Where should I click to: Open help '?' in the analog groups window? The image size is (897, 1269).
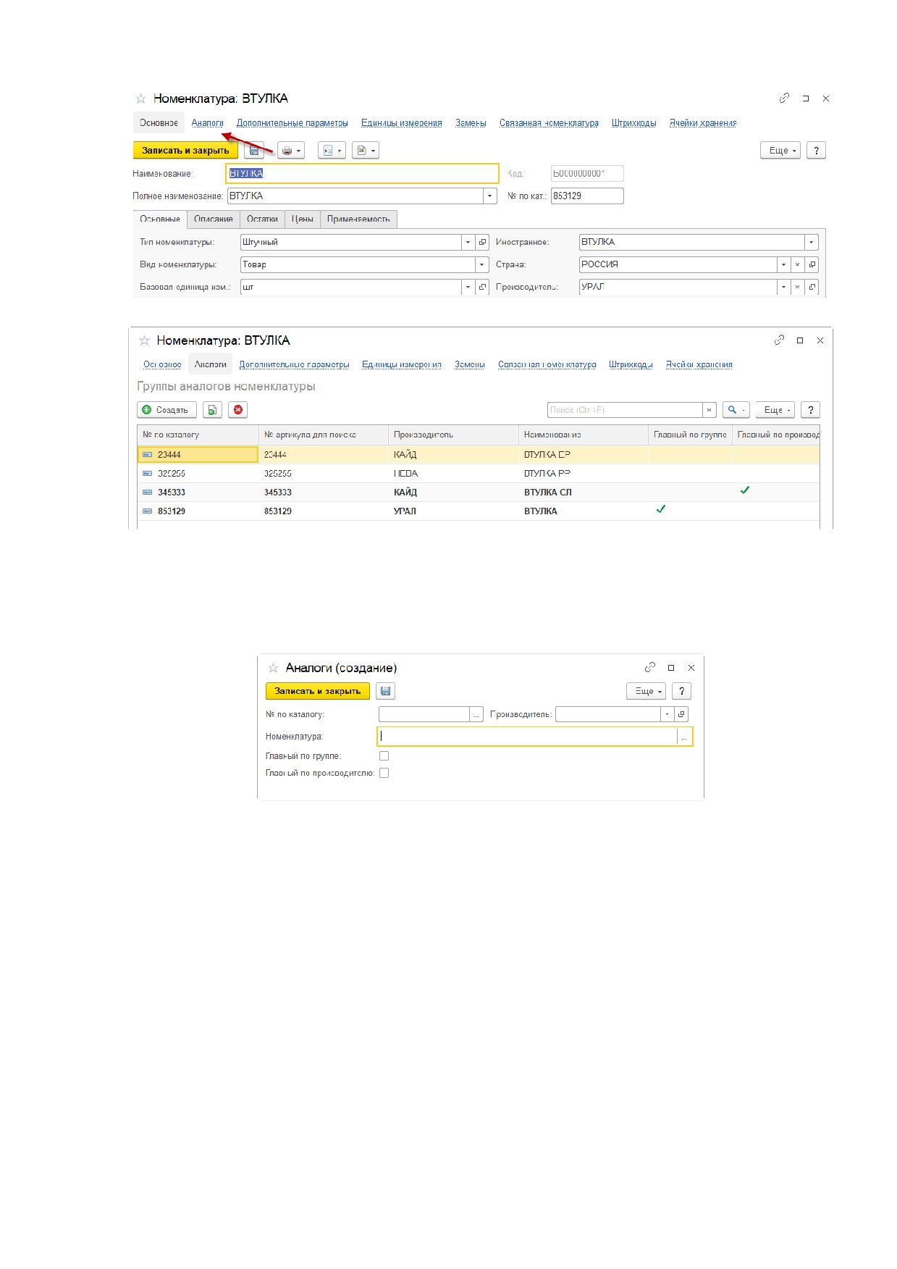tap(811, 410)
